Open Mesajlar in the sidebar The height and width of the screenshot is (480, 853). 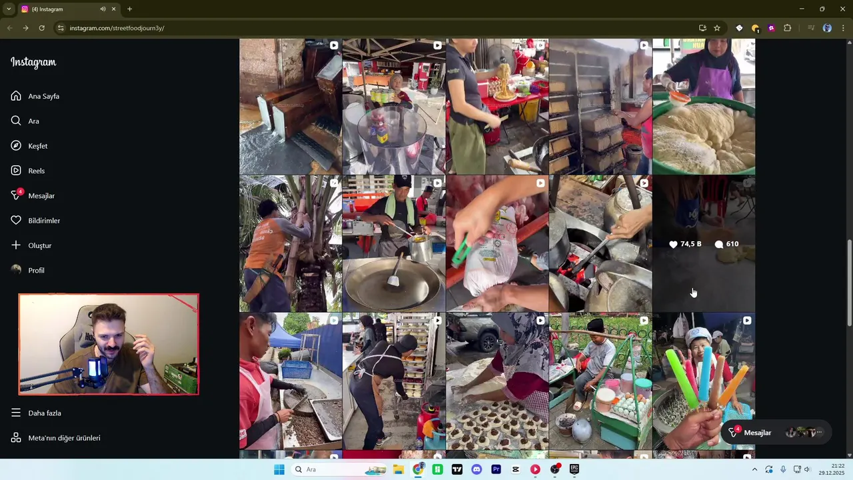click(33, 195)
